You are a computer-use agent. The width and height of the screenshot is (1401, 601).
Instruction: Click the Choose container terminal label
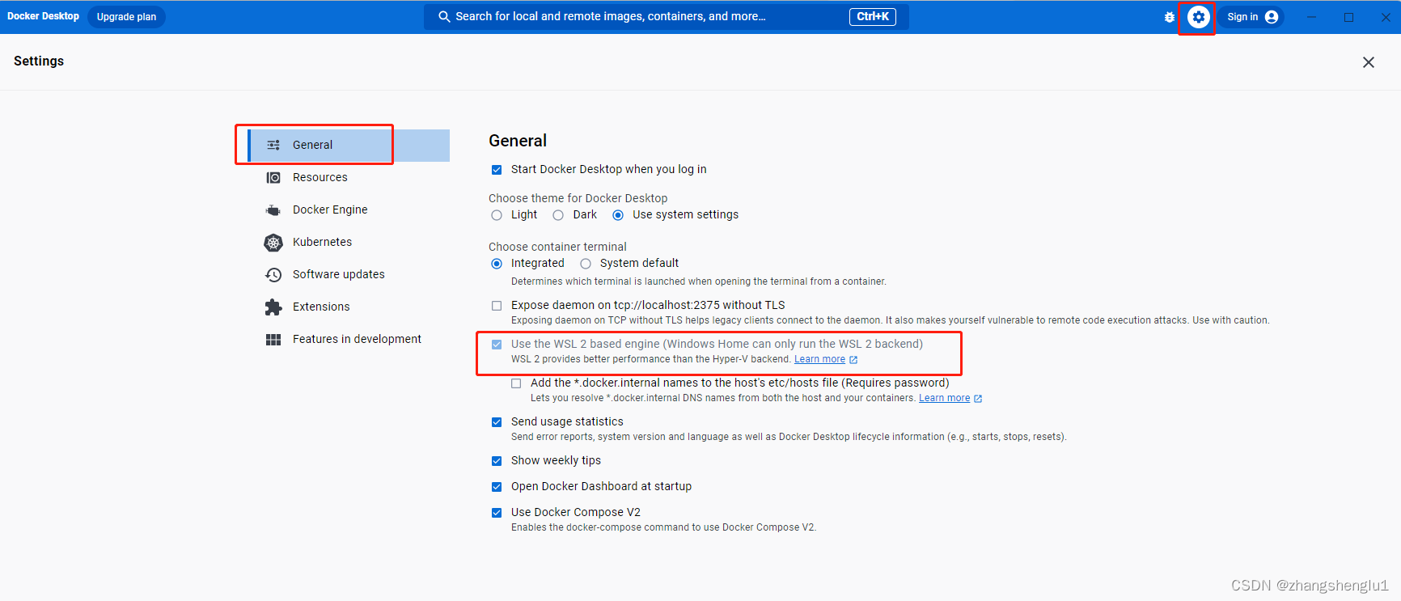557,247
